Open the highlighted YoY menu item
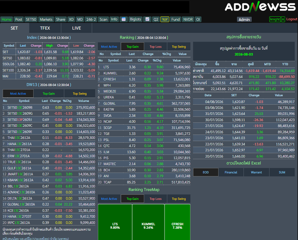This screenshot has width=298, height=240. pyautogui.click(x=165, y=19)
